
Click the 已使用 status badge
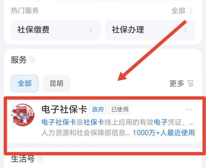120,109
